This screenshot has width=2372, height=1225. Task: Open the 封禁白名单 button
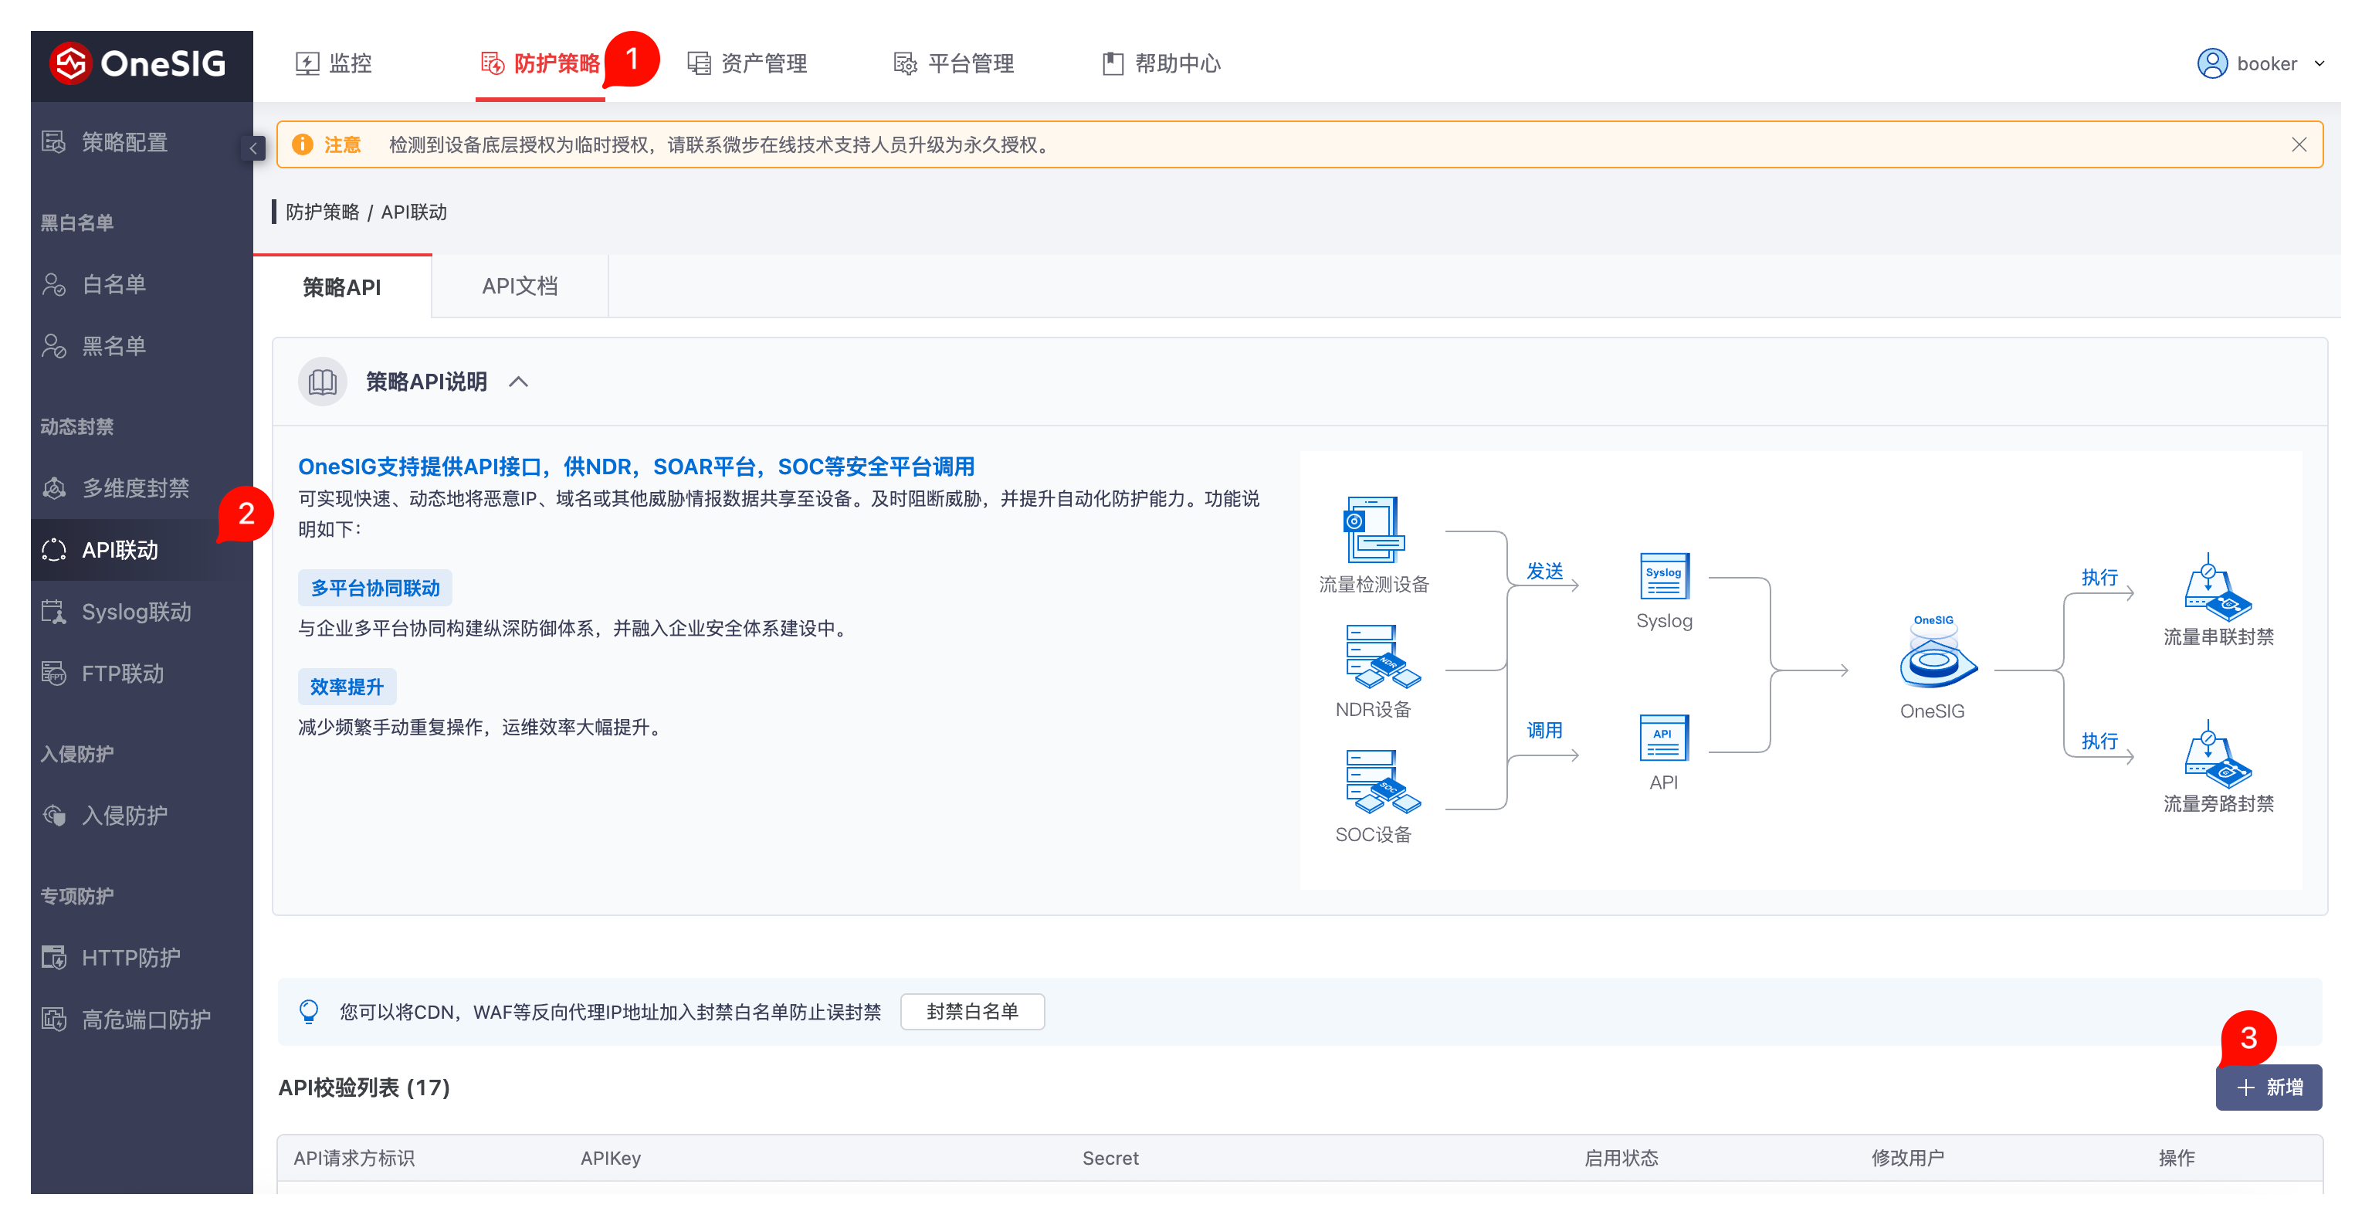point(971,1010)
